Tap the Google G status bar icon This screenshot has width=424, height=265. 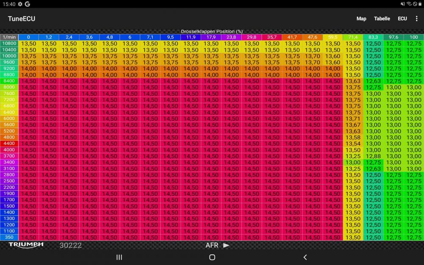(x=27, y=4)
